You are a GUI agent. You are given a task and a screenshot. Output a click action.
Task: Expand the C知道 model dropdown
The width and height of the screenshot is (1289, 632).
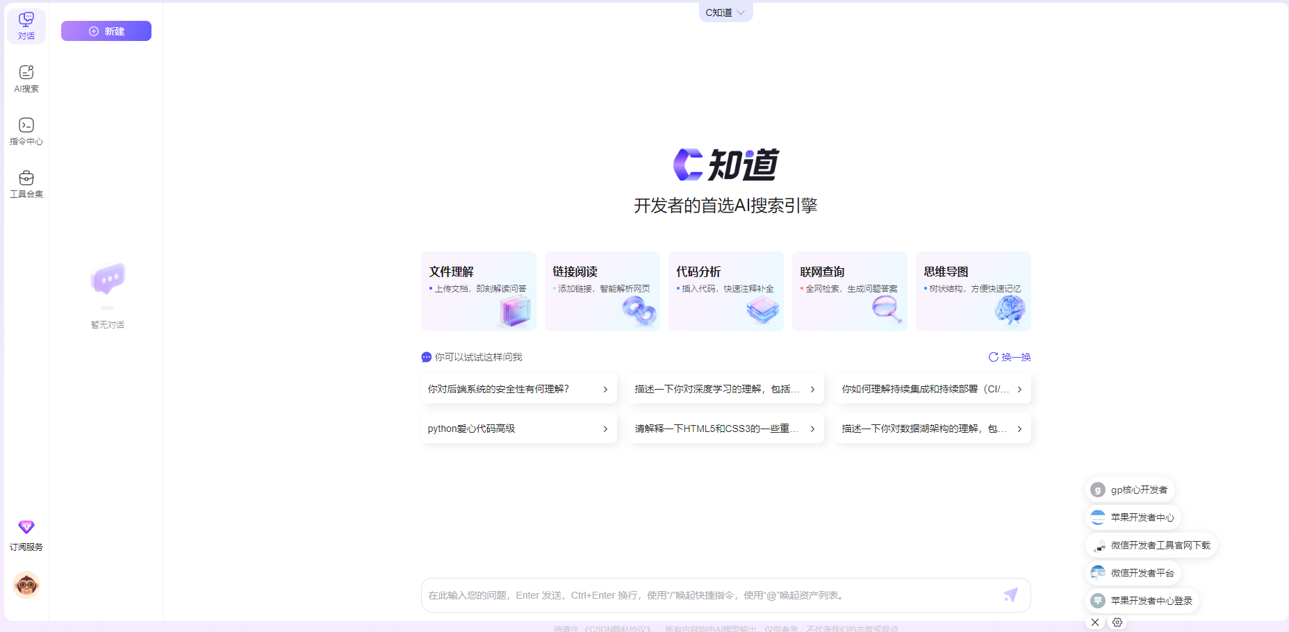tap(725, 13)
